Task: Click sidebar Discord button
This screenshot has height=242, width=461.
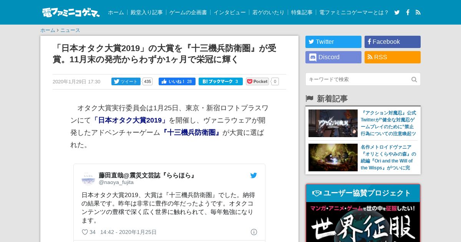Action: [x=333, y=57]
